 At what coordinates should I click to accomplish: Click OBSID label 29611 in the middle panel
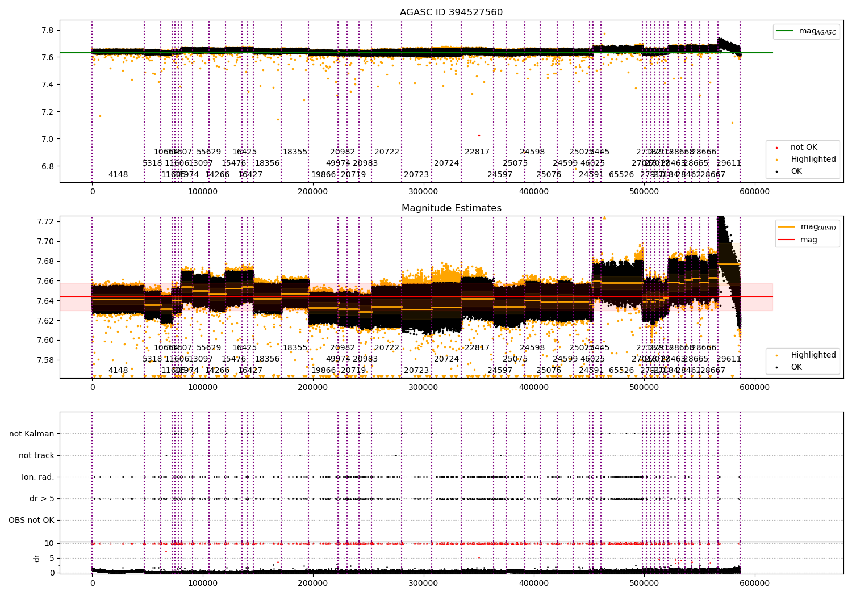coord(729,359)
